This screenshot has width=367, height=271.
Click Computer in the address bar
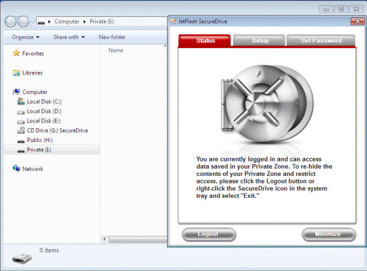click(67, 21)
